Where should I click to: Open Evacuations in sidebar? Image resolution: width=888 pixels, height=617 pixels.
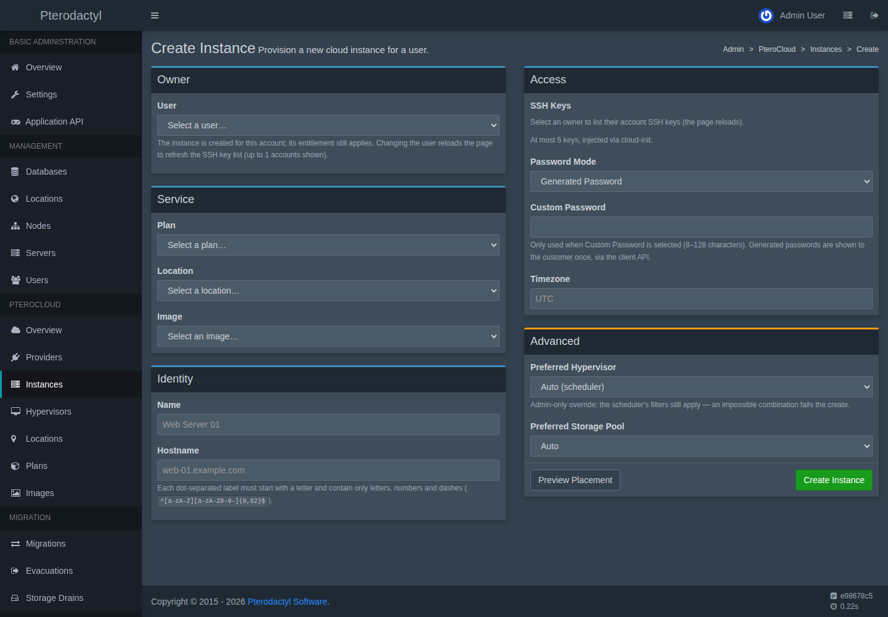pyautogui.click(x=71, y=571)
